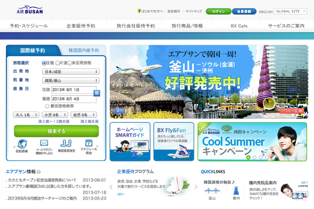Open the schedule inquiry calendar icon
The image size is (314, 209).
tap(89, 143)
